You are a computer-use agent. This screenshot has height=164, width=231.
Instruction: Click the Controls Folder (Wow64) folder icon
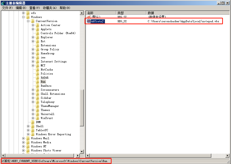pyautogui.click(x=38, y=33)
